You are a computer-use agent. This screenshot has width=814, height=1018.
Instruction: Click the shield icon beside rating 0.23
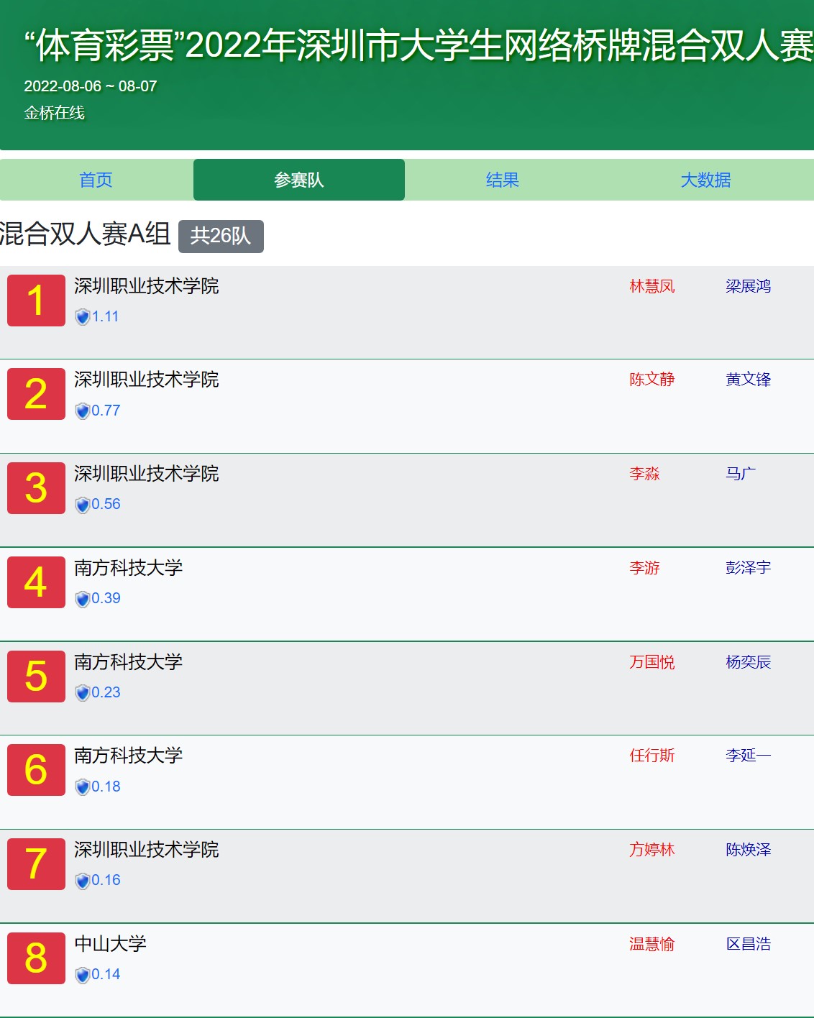(83, 693)
